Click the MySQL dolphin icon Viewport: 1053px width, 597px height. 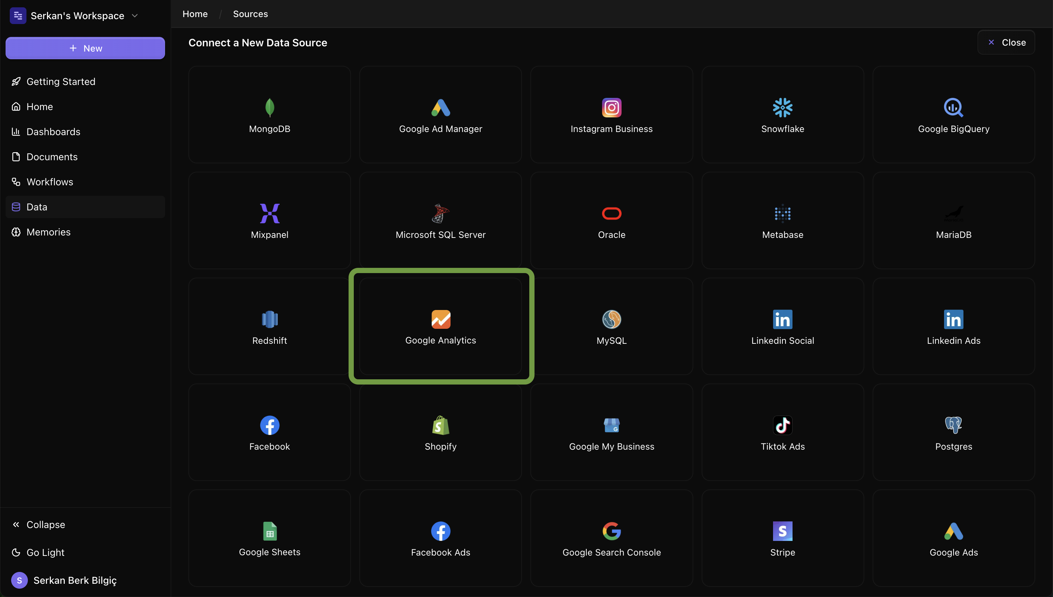[611, 319]
